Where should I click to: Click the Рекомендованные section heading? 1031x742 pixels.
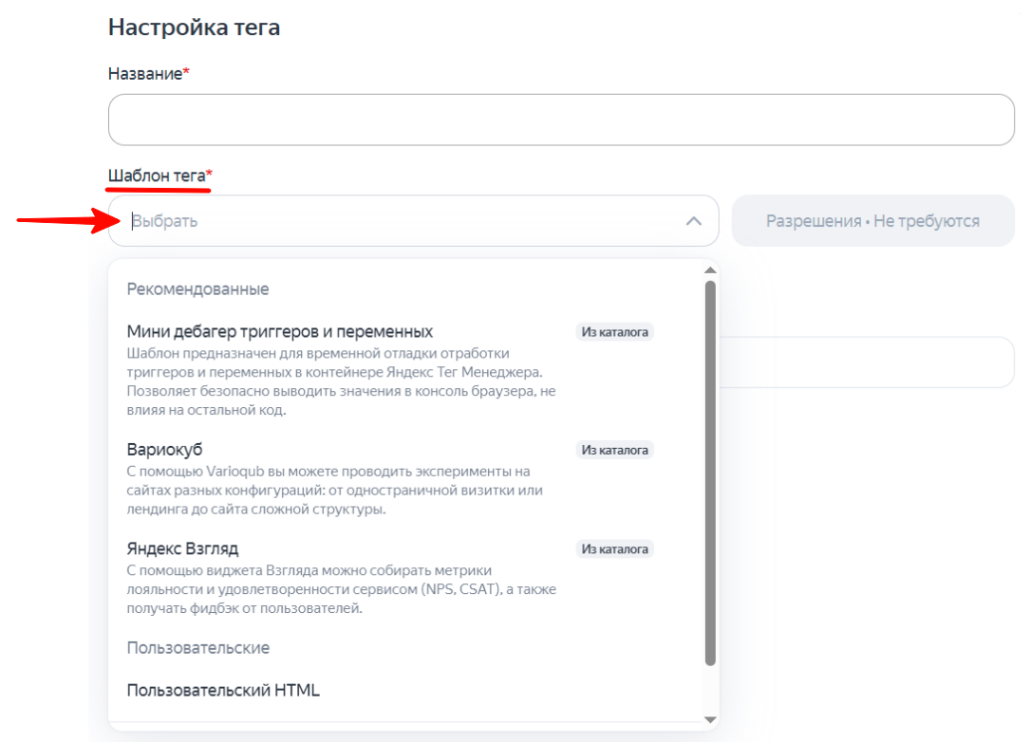tap(197, 289)
